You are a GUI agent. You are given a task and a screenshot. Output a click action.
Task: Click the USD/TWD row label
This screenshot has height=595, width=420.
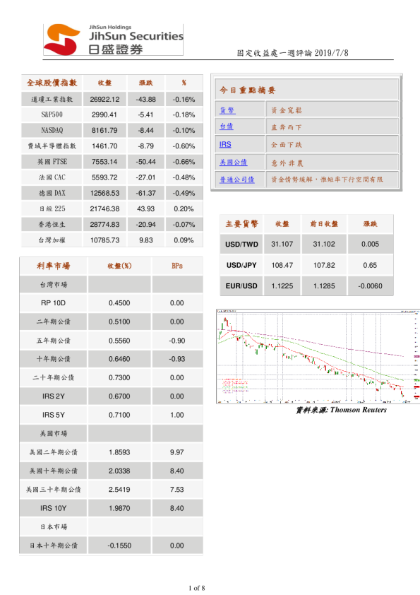(241, 245)
